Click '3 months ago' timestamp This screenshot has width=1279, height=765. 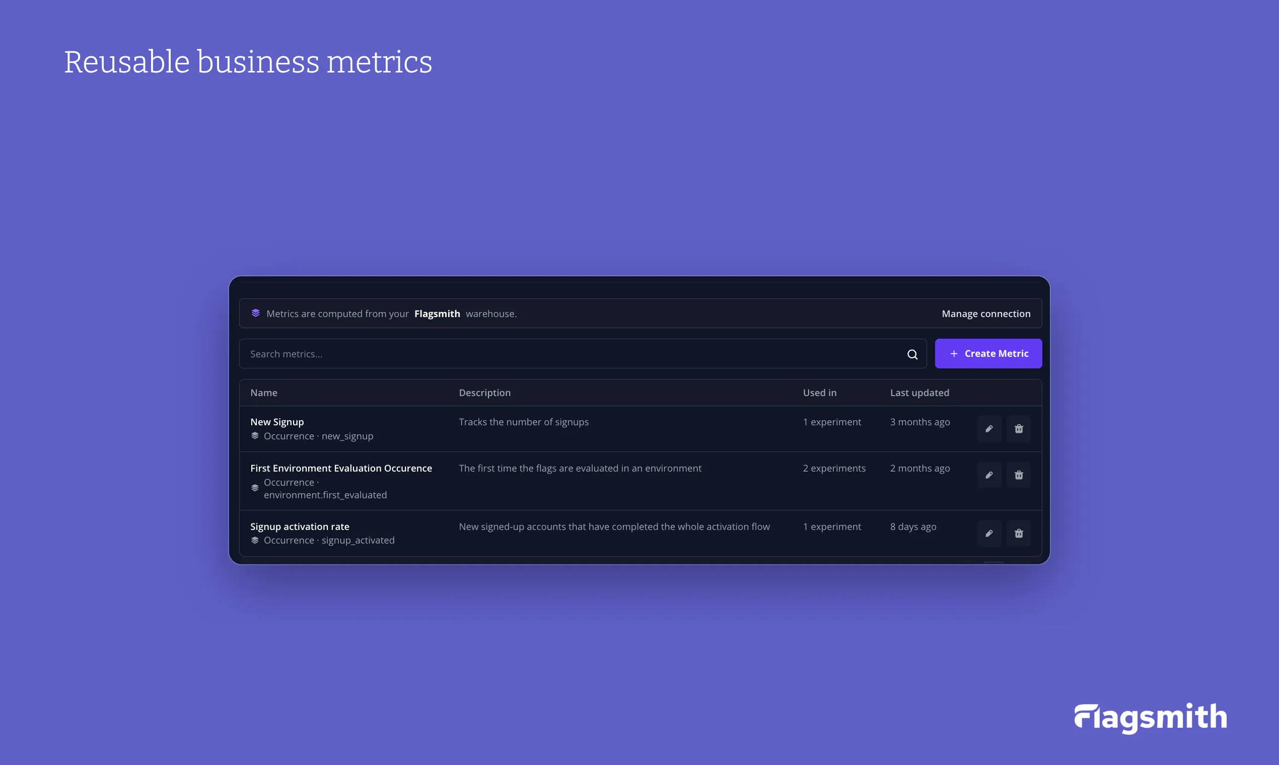pos(919,422)
